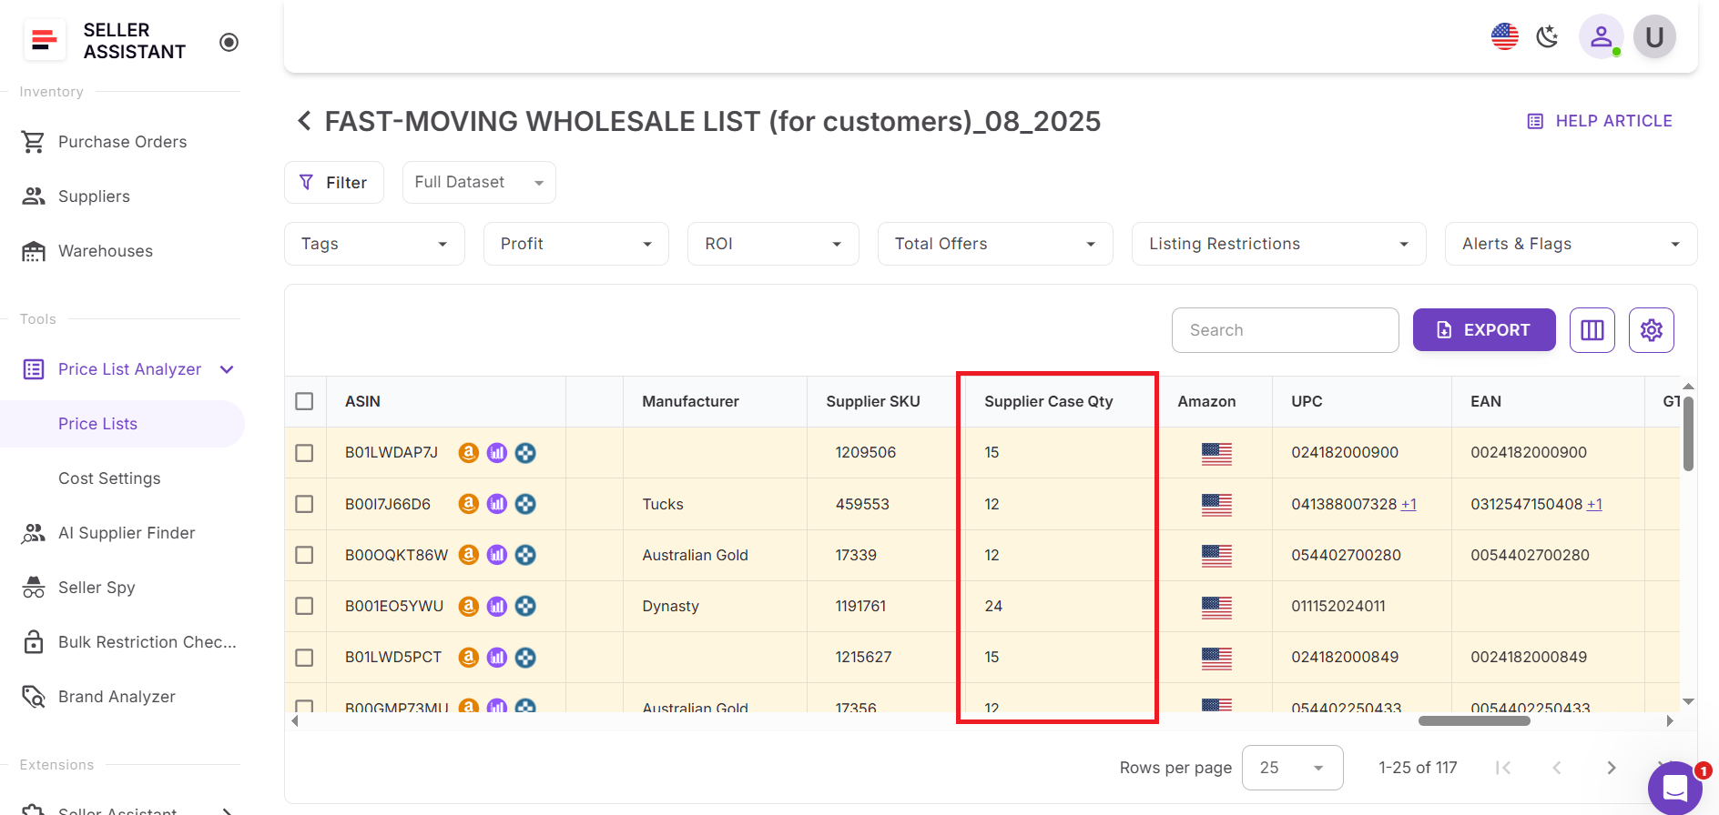Open the Full Dataset dropdown
The width and height of the screenshot is (1719, 815).
[x=479, y=183]
